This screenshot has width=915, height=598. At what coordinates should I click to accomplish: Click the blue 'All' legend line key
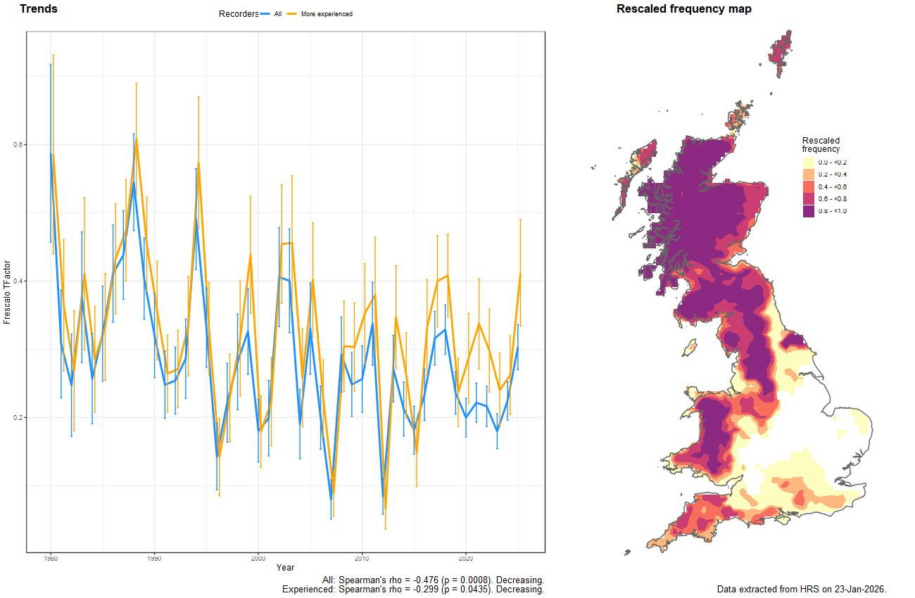tap(265, 14)
